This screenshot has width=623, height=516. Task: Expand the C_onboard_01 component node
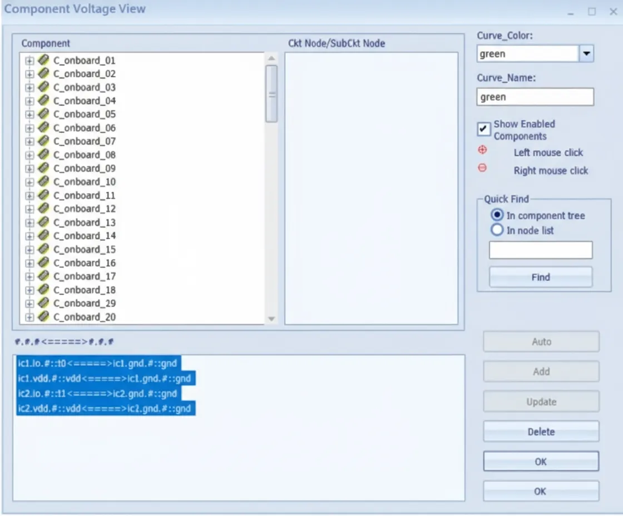point(29,61)
